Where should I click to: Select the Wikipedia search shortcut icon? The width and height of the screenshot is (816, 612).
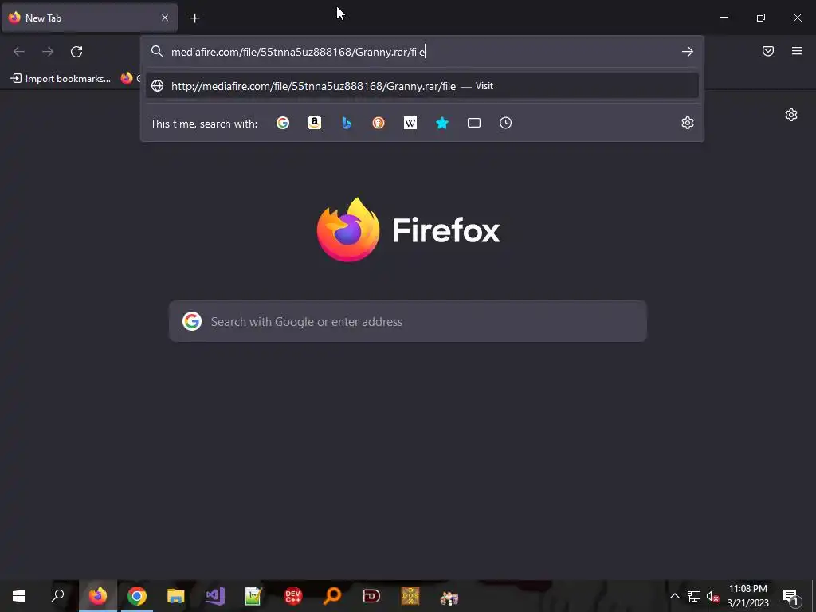point(410,123)
